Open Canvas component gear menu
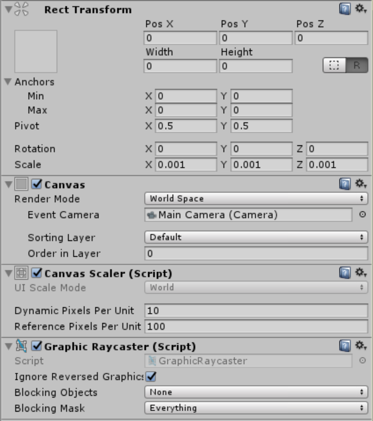The width and height of the screenshot is (373, 421). click(x=361, y=184)
